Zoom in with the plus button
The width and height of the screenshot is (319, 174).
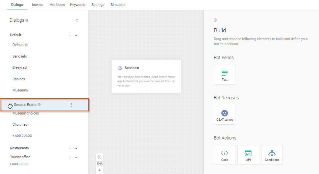tap(100, 170)
